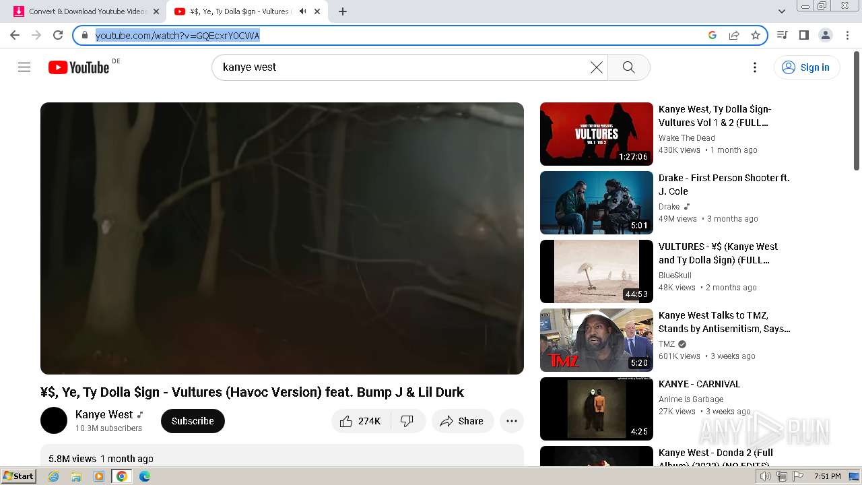Image resolution: width=862 pixels, height=485 pixels.
Task: Open more actions menu under video
Action: tap(512, 421)
